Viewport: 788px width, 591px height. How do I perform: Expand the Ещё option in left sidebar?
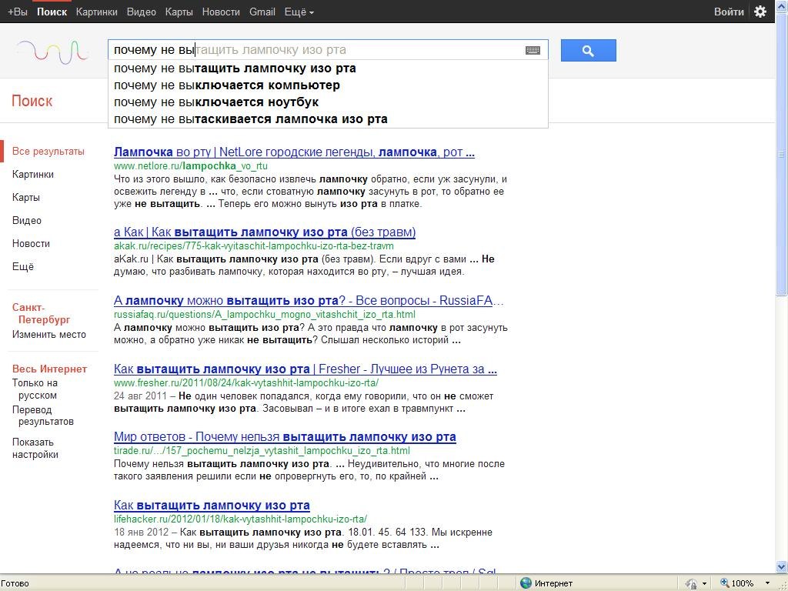tap(23, 266)
